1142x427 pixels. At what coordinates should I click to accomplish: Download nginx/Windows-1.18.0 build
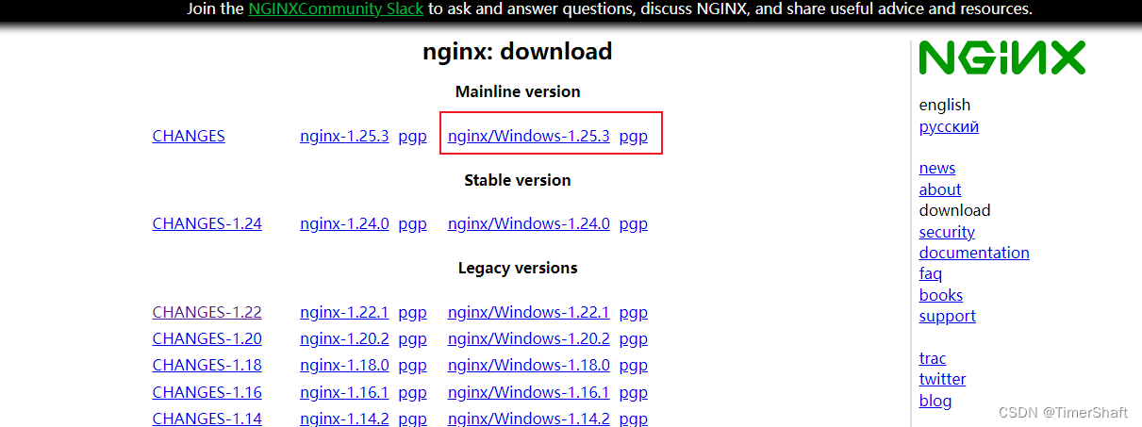click(529, 365)
